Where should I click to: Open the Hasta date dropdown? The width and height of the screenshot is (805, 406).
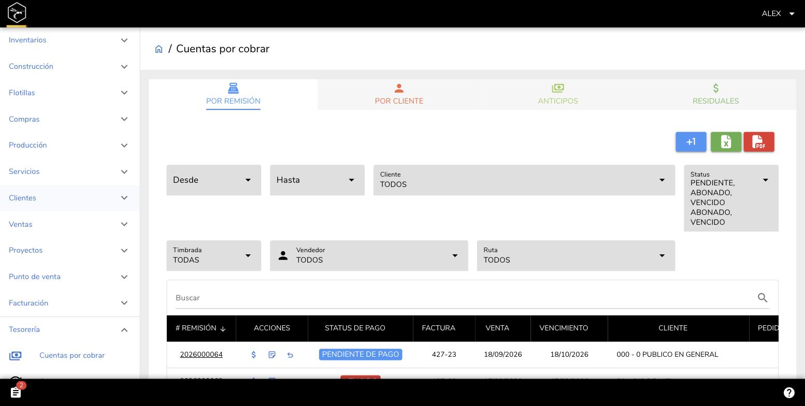pos(317,180)
